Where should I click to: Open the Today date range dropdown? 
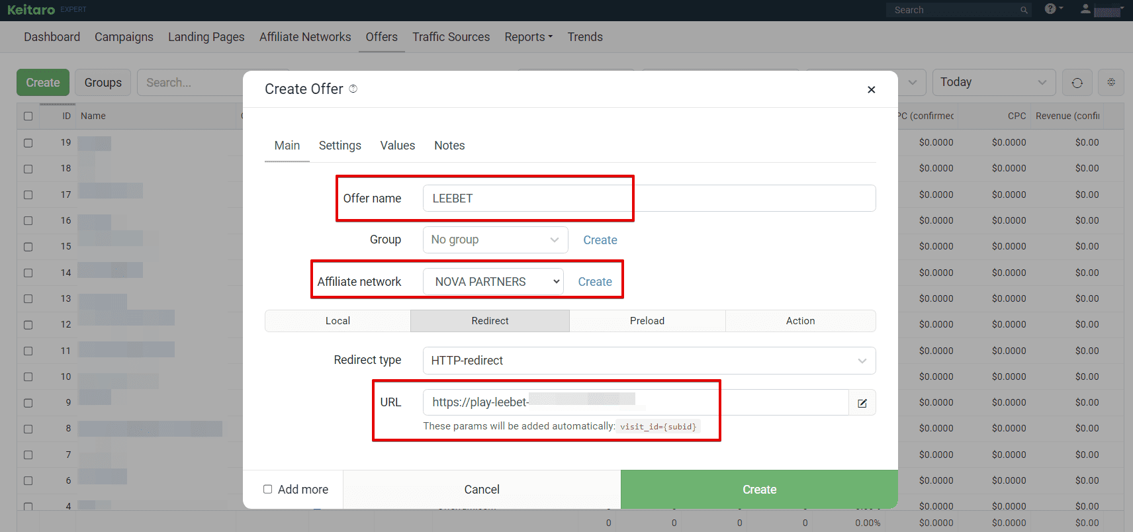click(x=994, y=83)
